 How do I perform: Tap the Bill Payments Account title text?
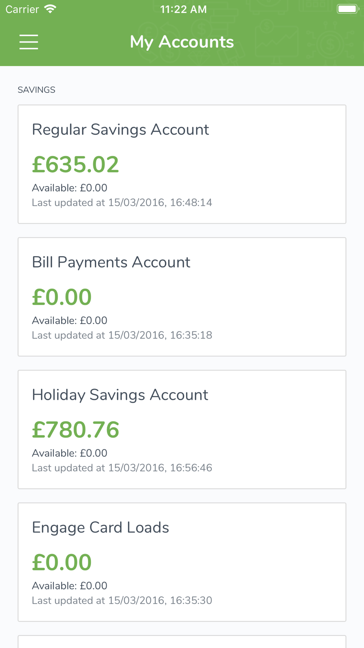pyautogui.click(x=111, y=262)
